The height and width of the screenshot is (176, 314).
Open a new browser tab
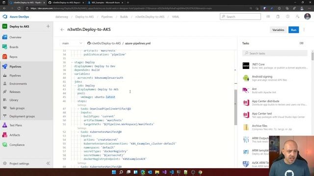coord(128,2)
